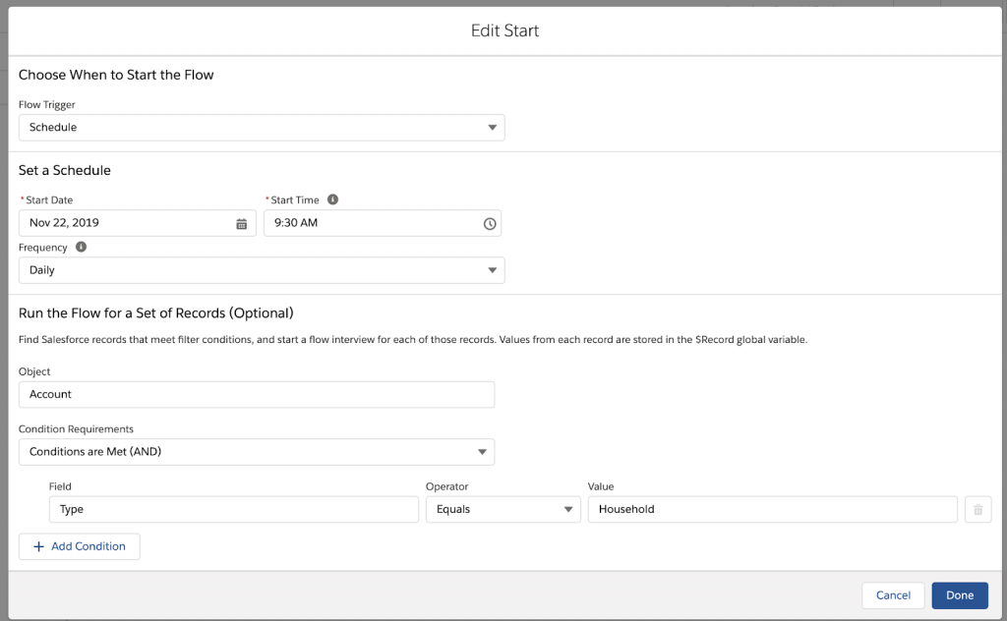
Task: Open the Start Date calendar picker icon
Action: point(242,223)
